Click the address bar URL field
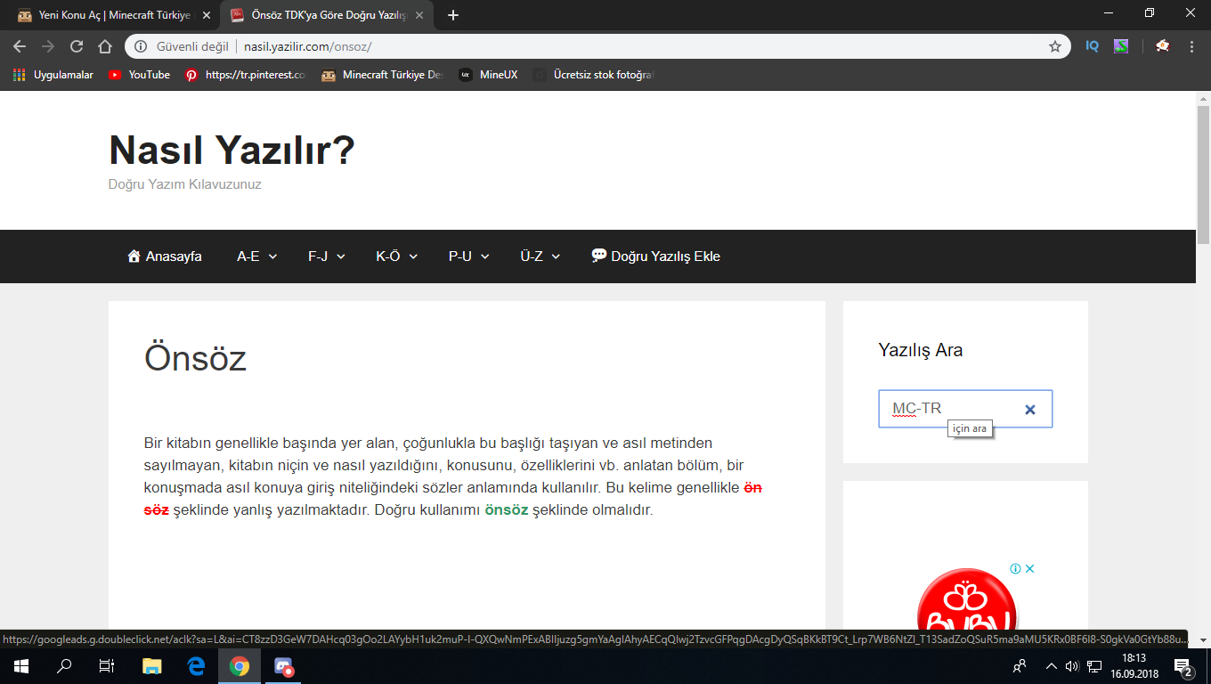 tap(597, 46)
